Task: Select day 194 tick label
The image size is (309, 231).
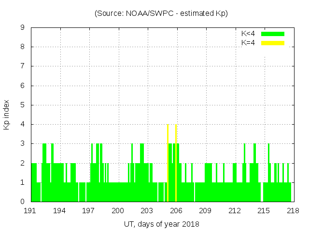Action: pyautogui.click(x=60, y=211)
